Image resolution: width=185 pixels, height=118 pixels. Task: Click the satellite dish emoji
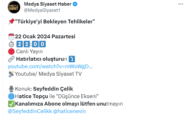click(x=11, y=74)
